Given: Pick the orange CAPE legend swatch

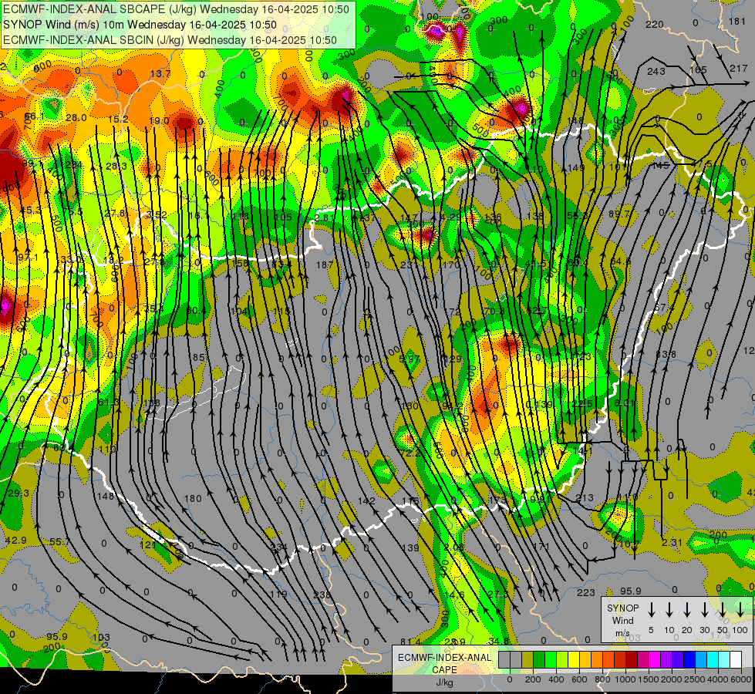Looking at the screenshot, I should [x=597, y=659].
